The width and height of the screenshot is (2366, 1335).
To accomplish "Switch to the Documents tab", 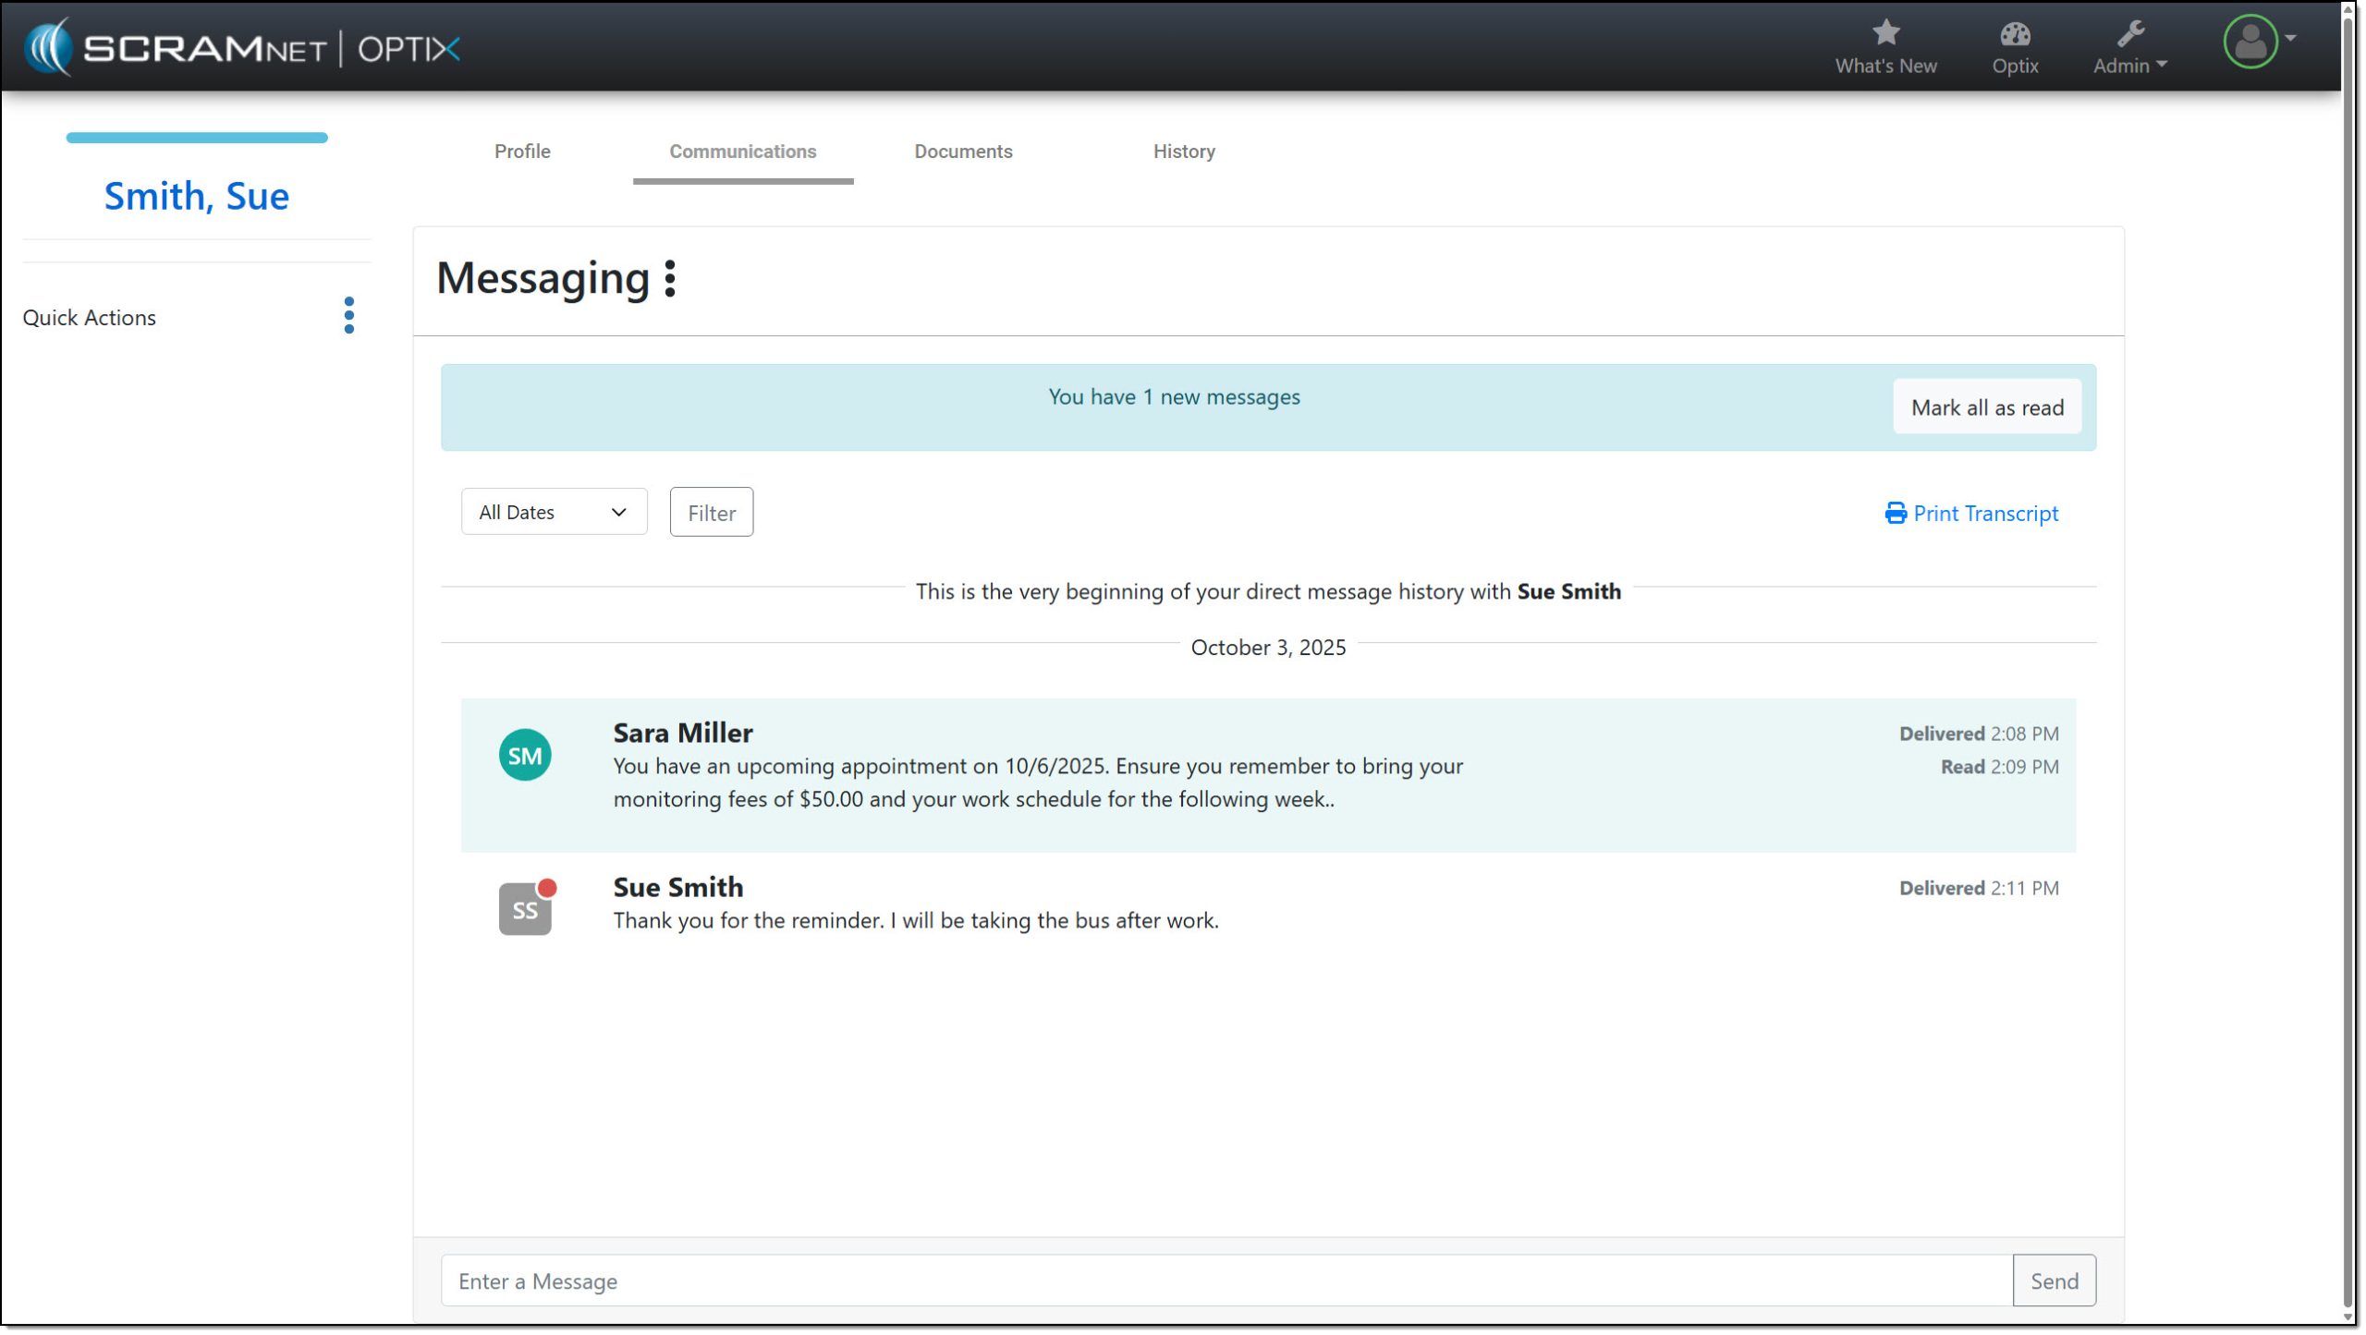I will point(963,152).
